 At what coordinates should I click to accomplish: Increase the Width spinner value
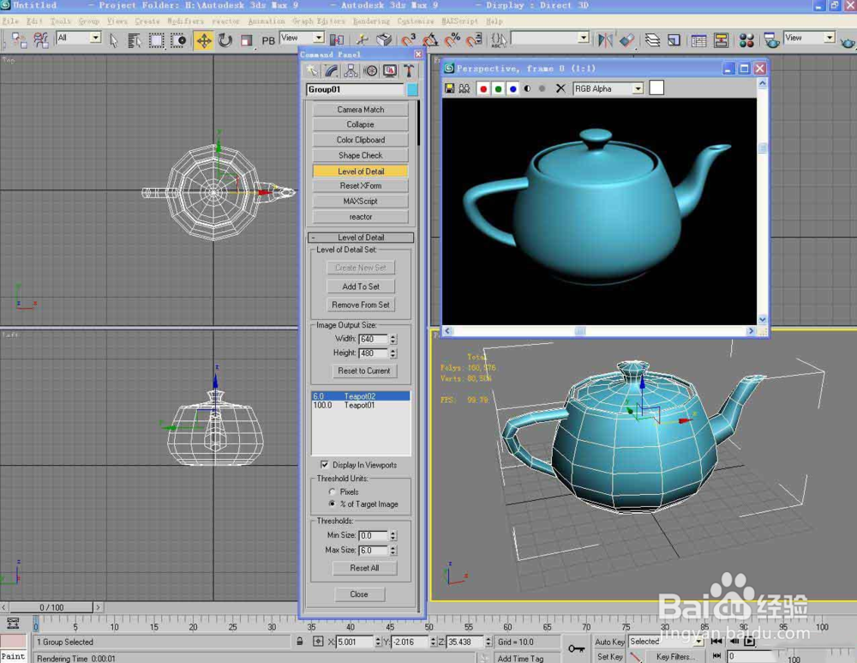pyautogui.click(x=393, y=336)
